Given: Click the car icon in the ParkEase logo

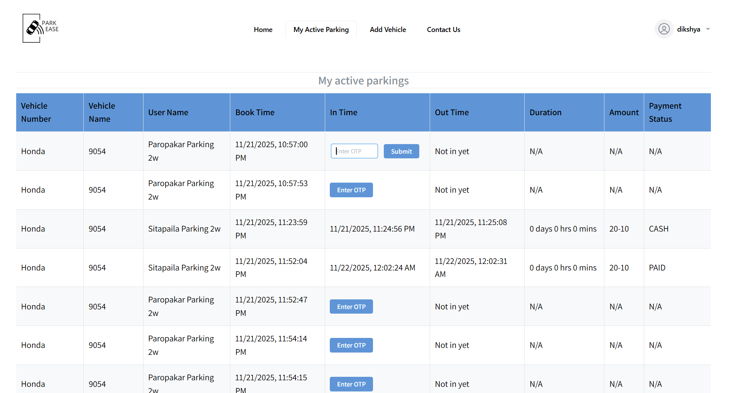Looking at the screenshot, I should (33, 28).
